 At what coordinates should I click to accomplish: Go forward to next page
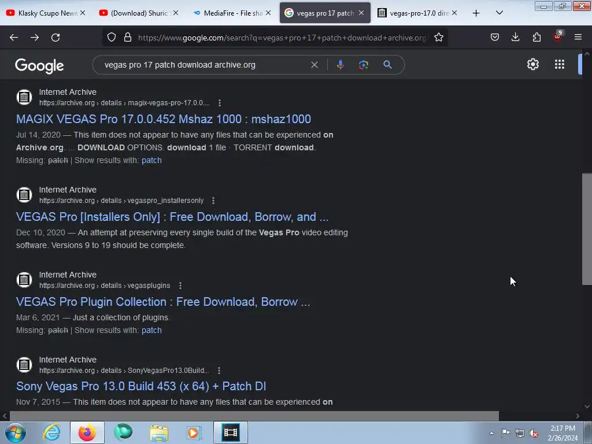tap(35, 38)
